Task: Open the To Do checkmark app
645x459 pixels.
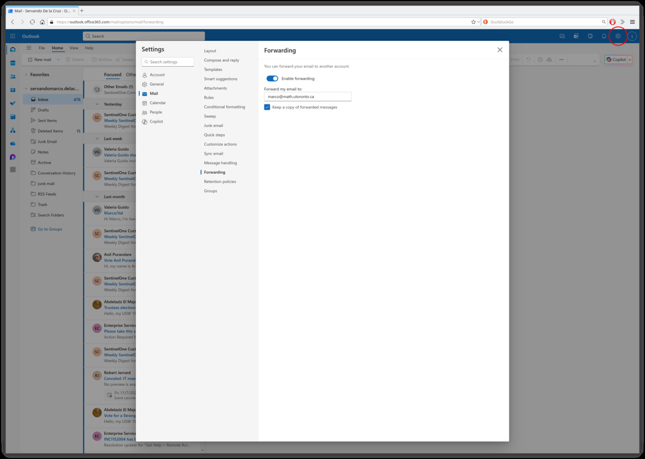Action: [x=13, y=103]
